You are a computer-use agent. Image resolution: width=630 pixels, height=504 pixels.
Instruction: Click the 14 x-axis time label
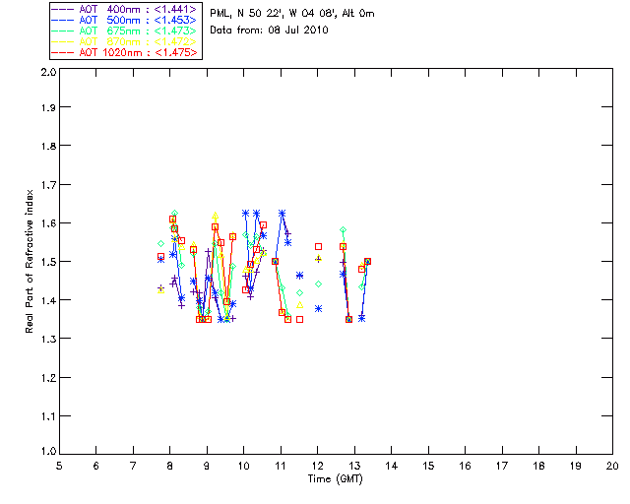pos(392,466)
